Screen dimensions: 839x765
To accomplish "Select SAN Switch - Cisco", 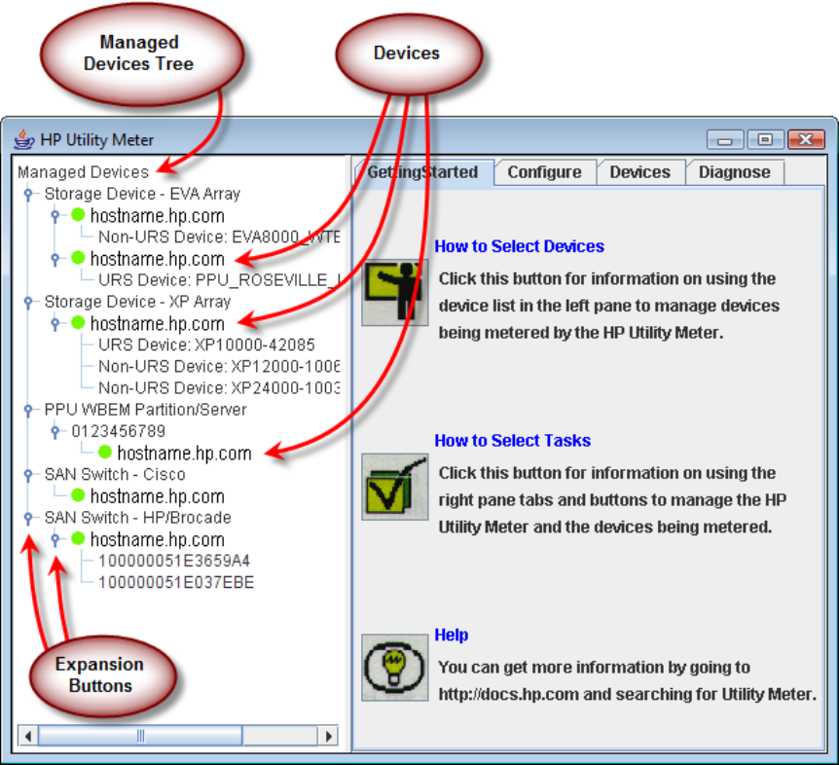I will 115,475.
